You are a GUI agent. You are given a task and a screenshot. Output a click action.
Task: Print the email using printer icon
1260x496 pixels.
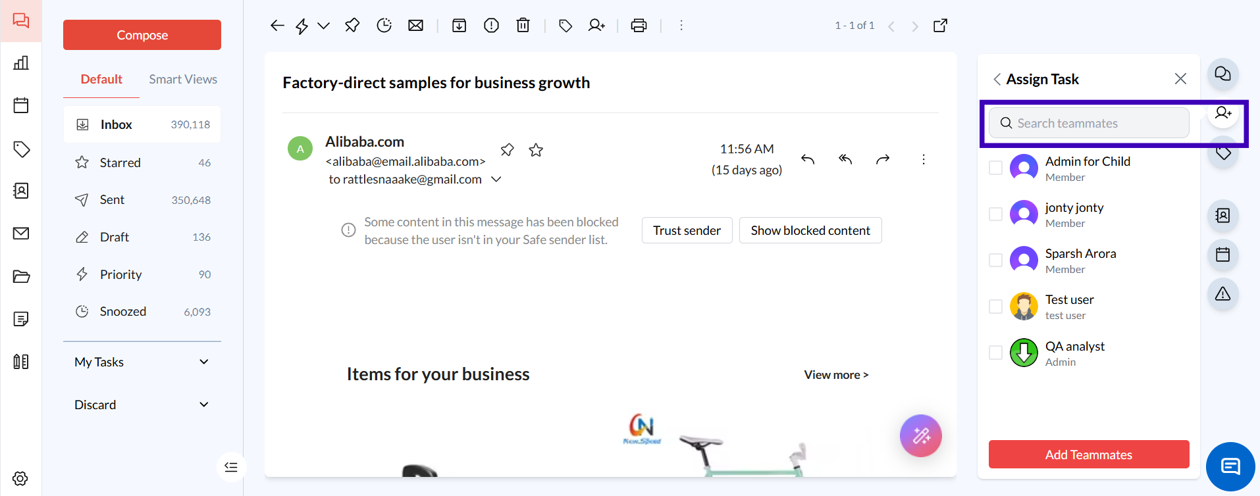click(639, 26)
